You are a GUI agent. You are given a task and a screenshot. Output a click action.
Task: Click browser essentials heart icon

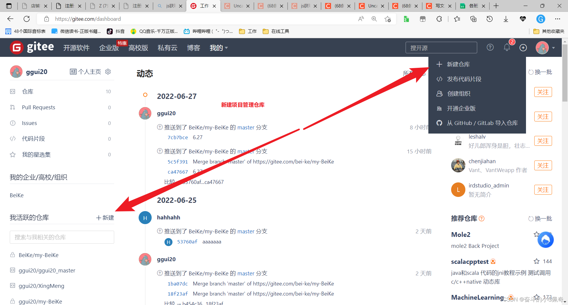[x=523, y=19]
